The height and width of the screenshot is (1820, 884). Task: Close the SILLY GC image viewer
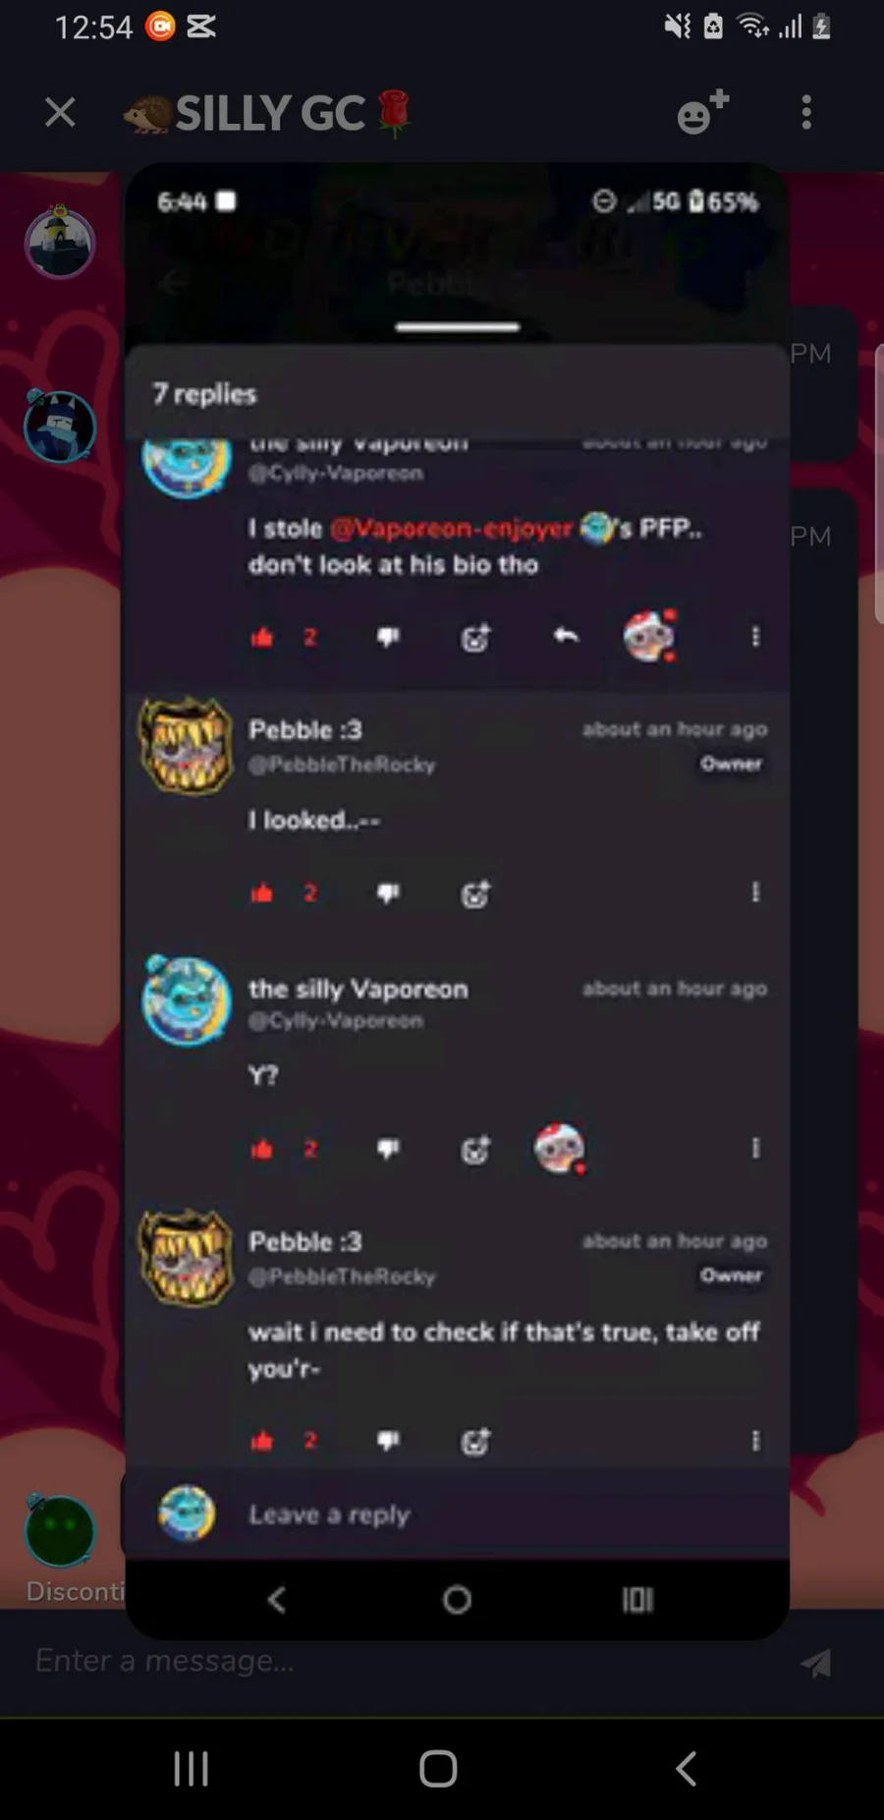(x=60, y=113)
